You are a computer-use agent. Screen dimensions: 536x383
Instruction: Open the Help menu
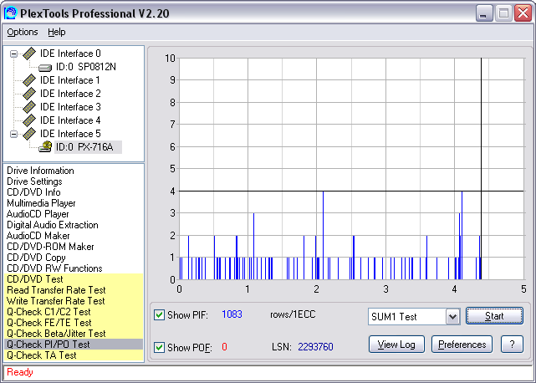point(56,32)
